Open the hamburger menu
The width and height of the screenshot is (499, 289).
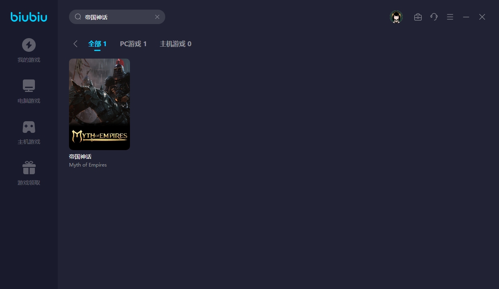click(x=450, y=17)
